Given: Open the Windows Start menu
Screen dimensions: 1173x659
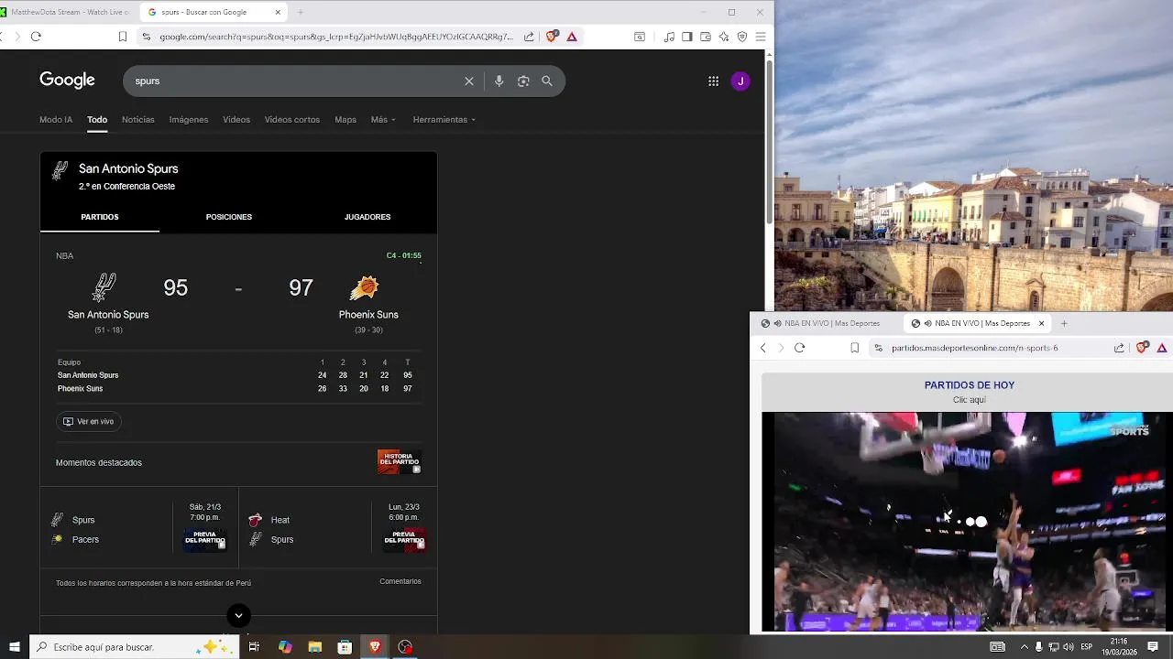Looking at the screenshot, I should [14, 647].
